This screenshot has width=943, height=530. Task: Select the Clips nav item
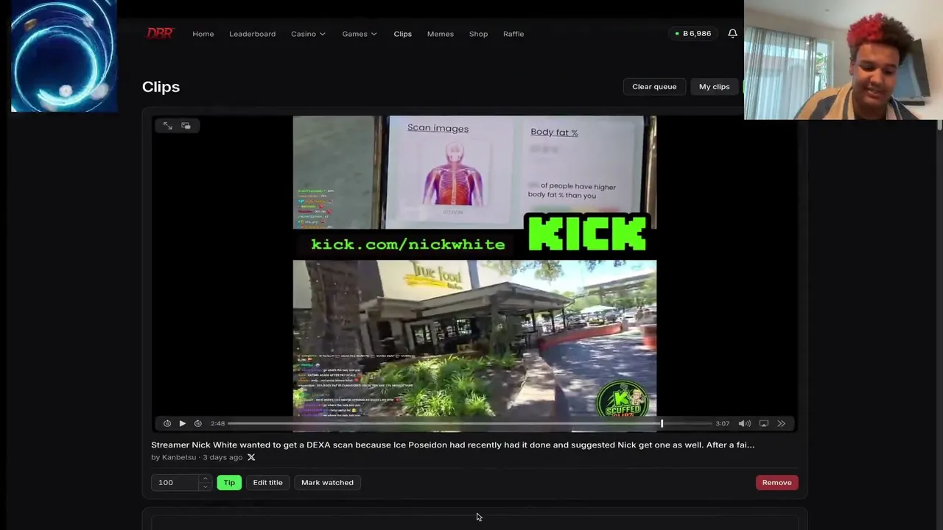tap(402, 34)
